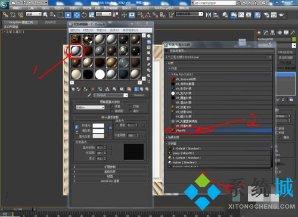Screen dimensions: 298x217
Task: Open Select by Name dialog icon
Action: [x=52, y=15]
